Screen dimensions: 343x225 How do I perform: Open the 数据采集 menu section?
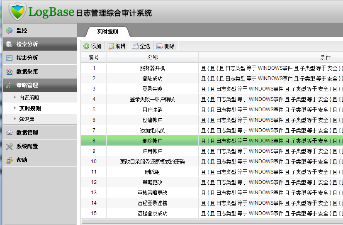[x=40, y=71]
